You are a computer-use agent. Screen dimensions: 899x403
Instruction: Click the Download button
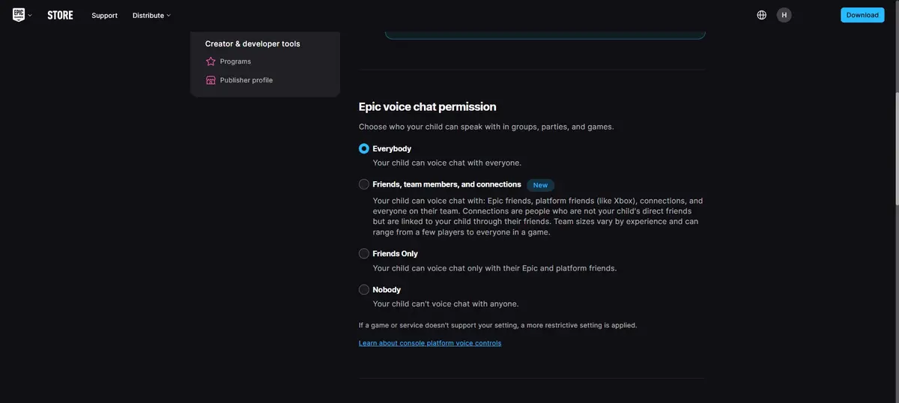pos(862,15)
